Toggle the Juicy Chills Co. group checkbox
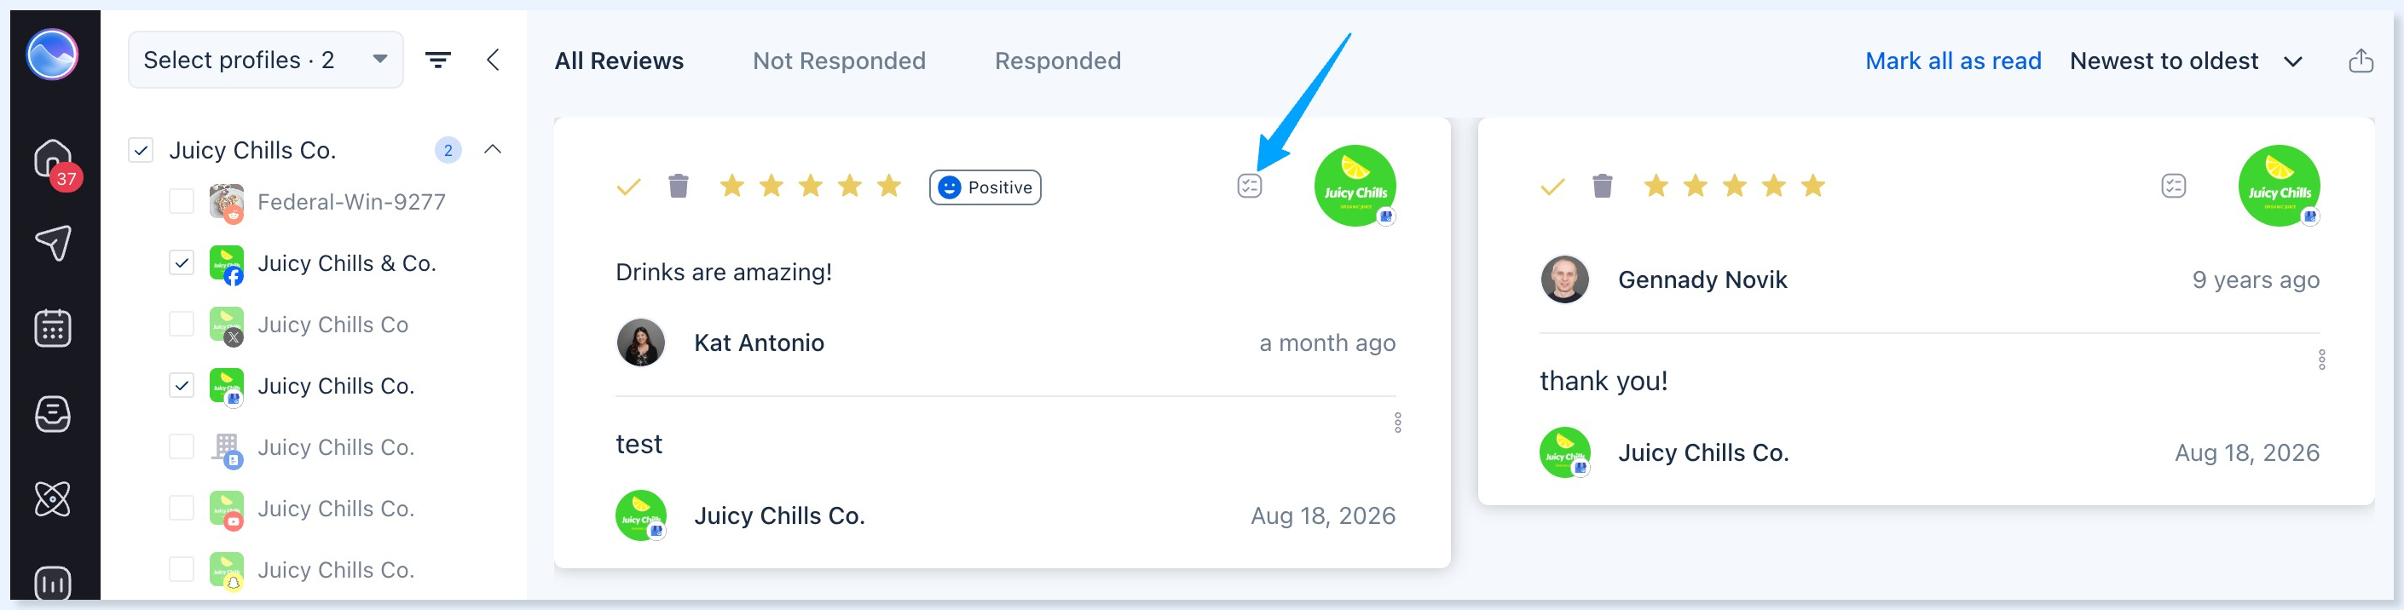Image resolution: width=2404 pixels, height=610 pixels. pos(141,150)
